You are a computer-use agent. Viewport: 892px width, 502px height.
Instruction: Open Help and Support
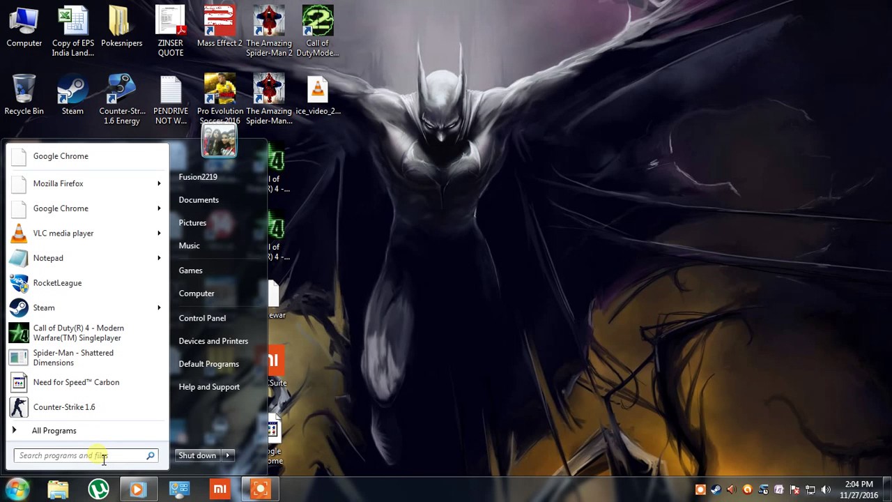click(209, 387)
